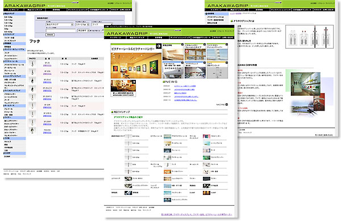Click the gallery interior photo on the main banner

coord(136,66)
